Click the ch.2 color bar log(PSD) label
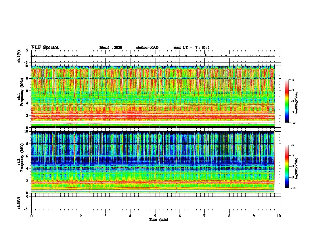314x242 pixels. click(297, 168)
